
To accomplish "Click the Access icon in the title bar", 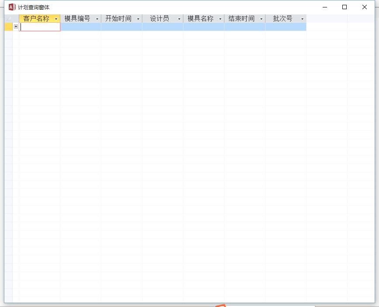I will [12, 7].
